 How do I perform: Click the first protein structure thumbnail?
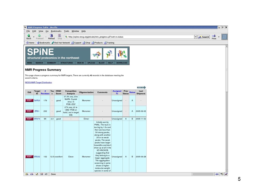tap(96, 54)
